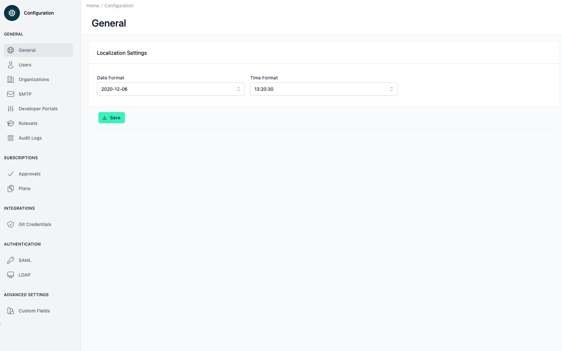562x351 pixels.
Task: Click the SAML key icon
Action: point(10,260)
